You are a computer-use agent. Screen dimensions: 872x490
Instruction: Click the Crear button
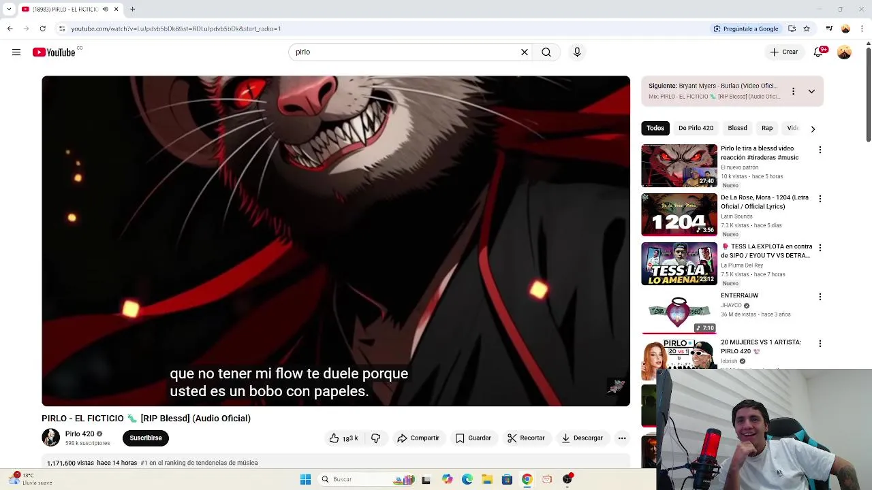784,52
